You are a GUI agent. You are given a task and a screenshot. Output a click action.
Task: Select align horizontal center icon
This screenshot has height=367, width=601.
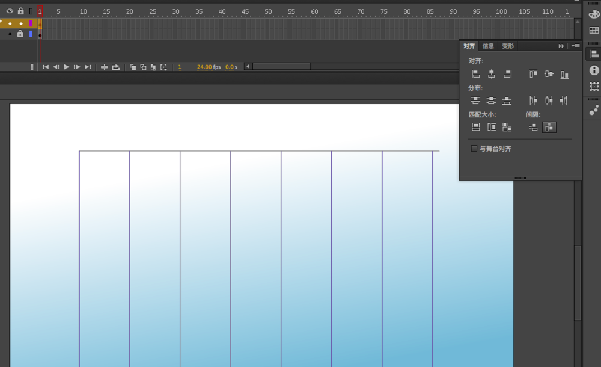tap(492, 74)
